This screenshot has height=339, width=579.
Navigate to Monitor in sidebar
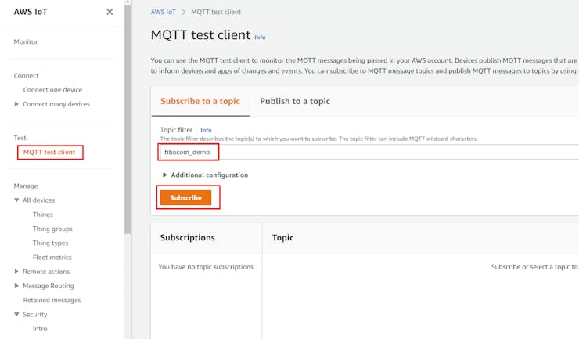click(x=26, y=41)
